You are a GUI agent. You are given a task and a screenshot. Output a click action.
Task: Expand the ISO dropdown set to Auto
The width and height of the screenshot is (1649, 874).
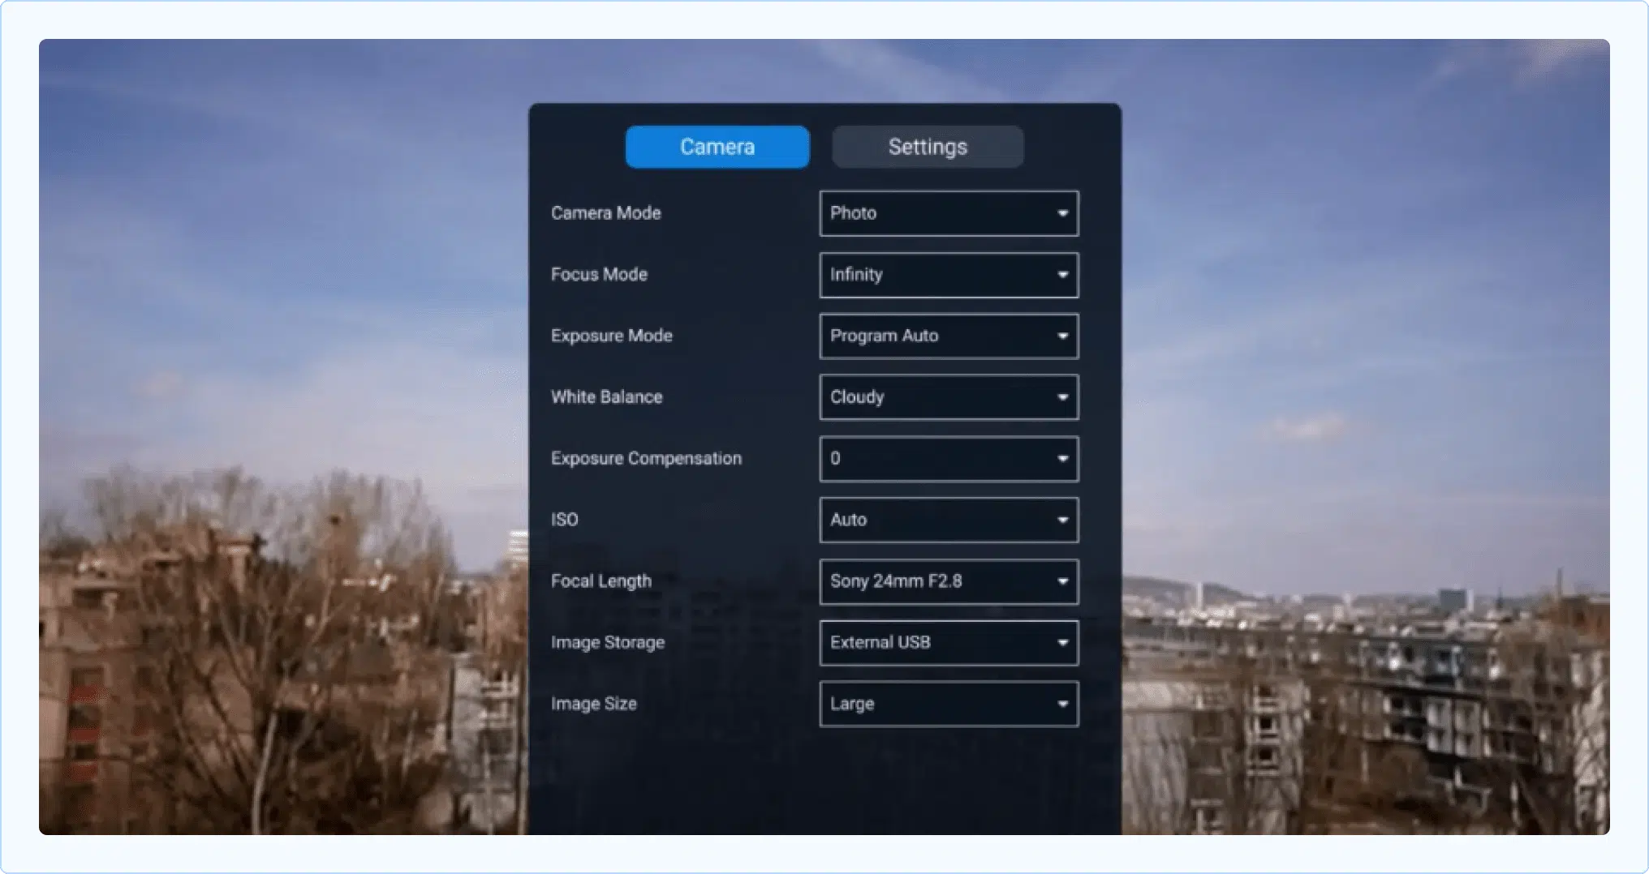[949, 520]
